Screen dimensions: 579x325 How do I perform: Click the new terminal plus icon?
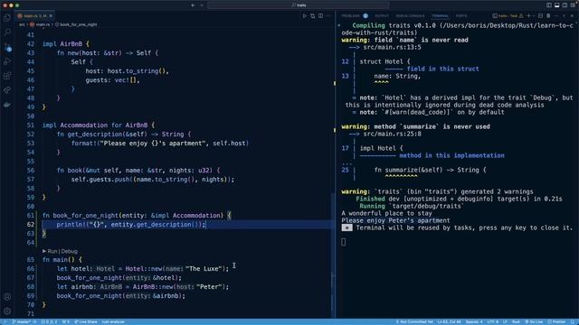528,16
